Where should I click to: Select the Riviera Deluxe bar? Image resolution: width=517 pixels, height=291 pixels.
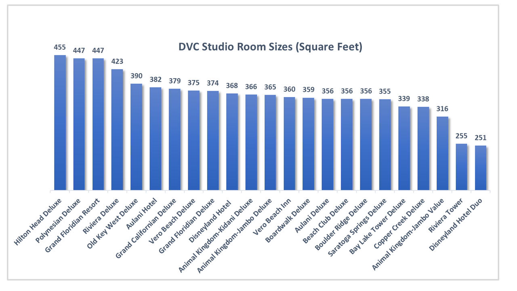click(x=118, y=129)
